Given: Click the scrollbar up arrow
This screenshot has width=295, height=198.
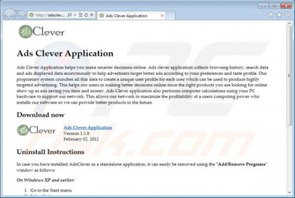Looking at the screenshot, I should pos(289,23).
